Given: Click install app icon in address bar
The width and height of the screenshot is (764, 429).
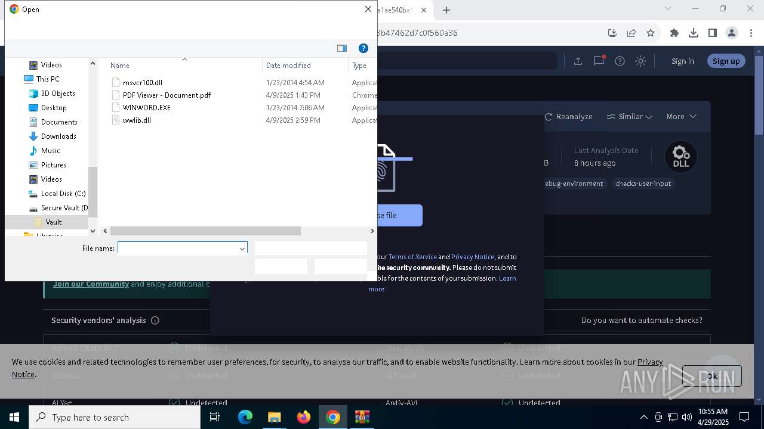Looking at the screenshot, I should pyautogui.click(x=612, y=33).
